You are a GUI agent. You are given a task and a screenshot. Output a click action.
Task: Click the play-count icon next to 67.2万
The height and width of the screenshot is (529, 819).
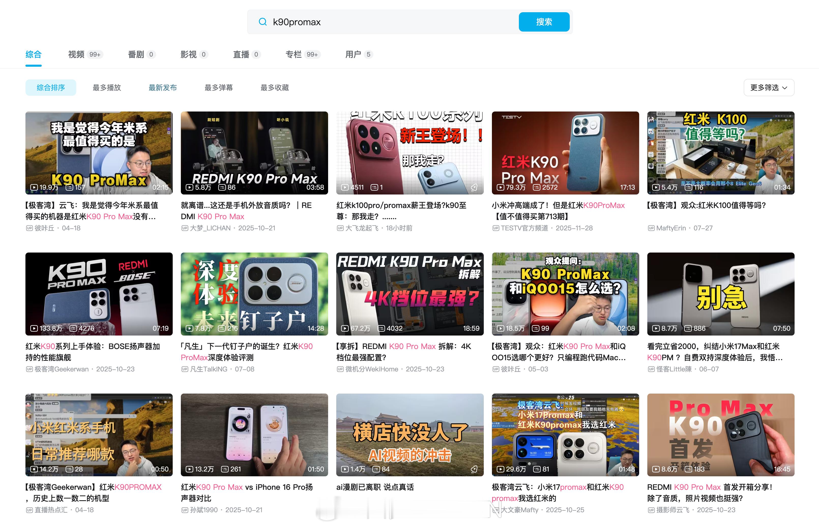coord(345,328)
